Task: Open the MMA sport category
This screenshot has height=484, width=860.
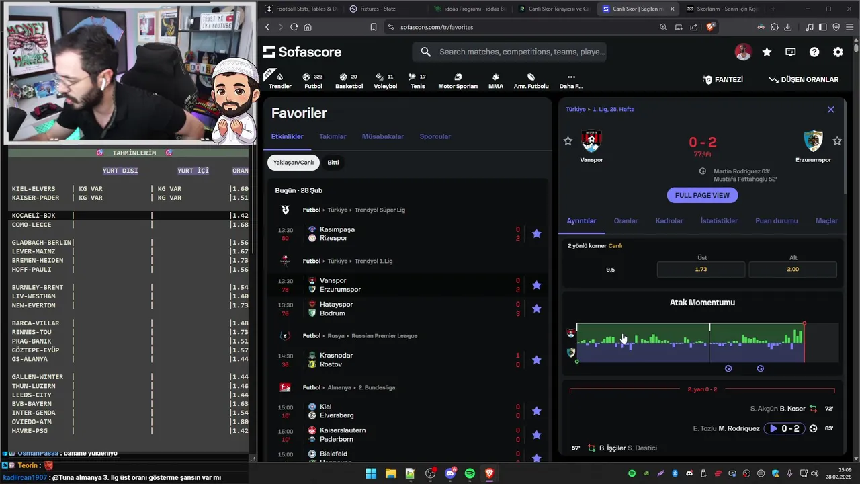Action: [x=496, y=81]
